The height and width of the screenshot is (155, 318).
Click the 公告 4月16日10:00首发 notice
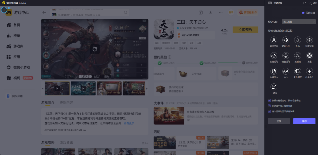pos(195,35)
